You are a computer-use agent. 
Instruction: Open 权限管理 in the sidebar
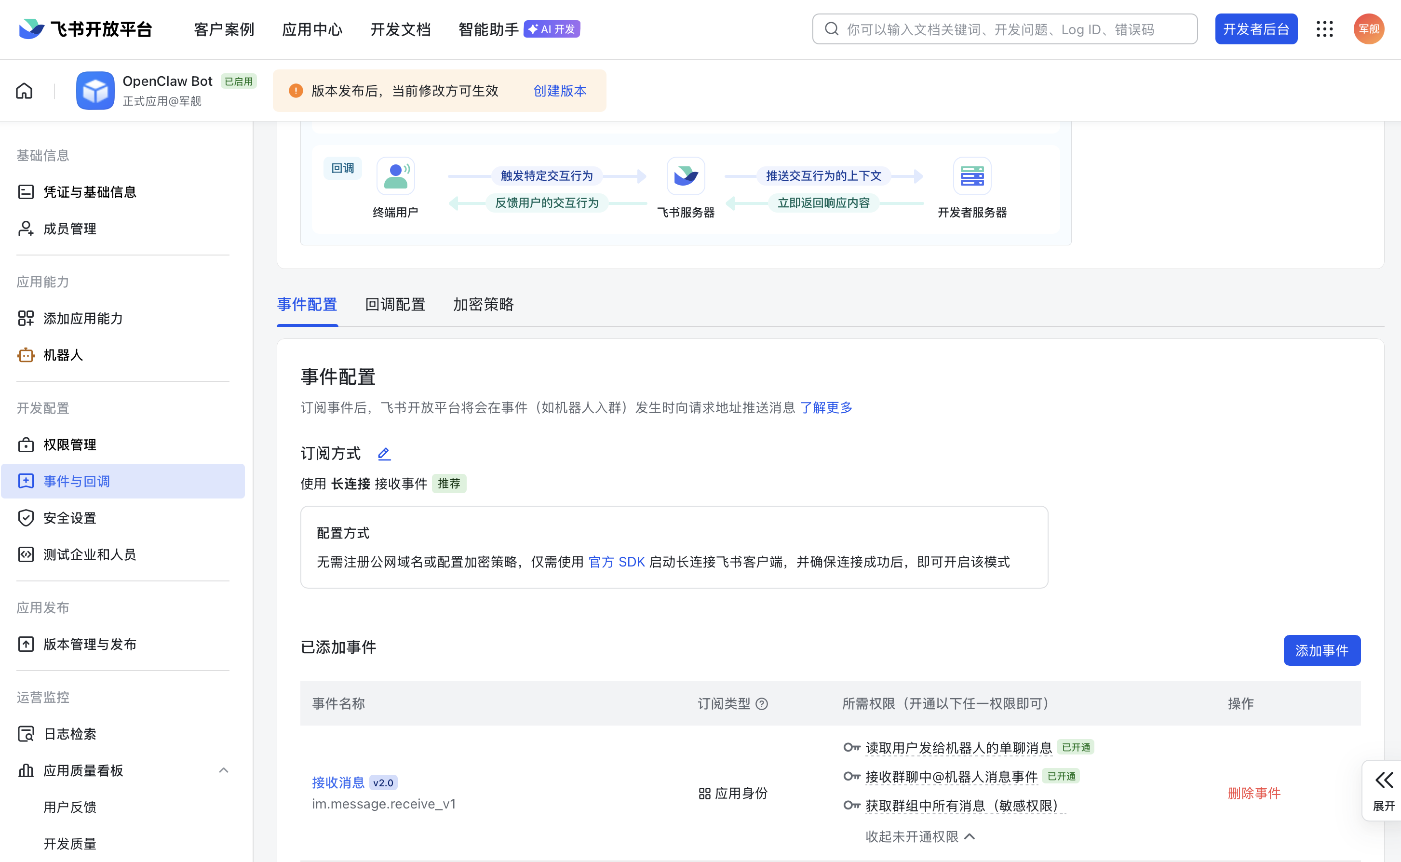click(x=69, y=444)
